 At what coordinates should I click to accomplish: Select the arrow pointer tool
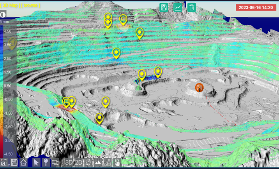tap(36, 162)
